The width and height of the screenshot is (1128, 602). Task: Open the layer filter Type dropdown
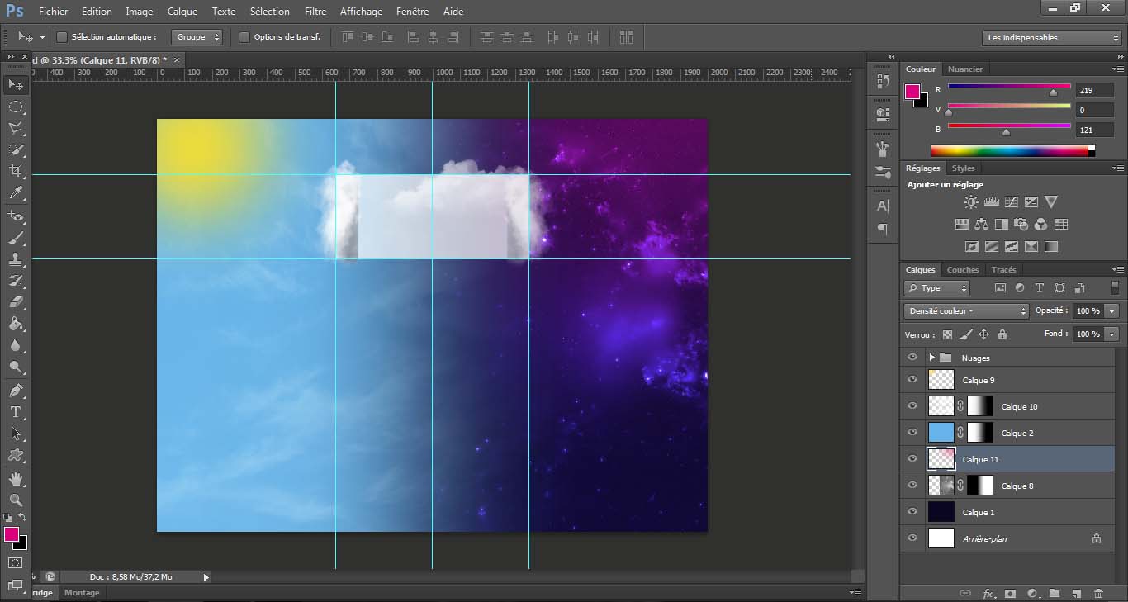[x=936, y=288]
